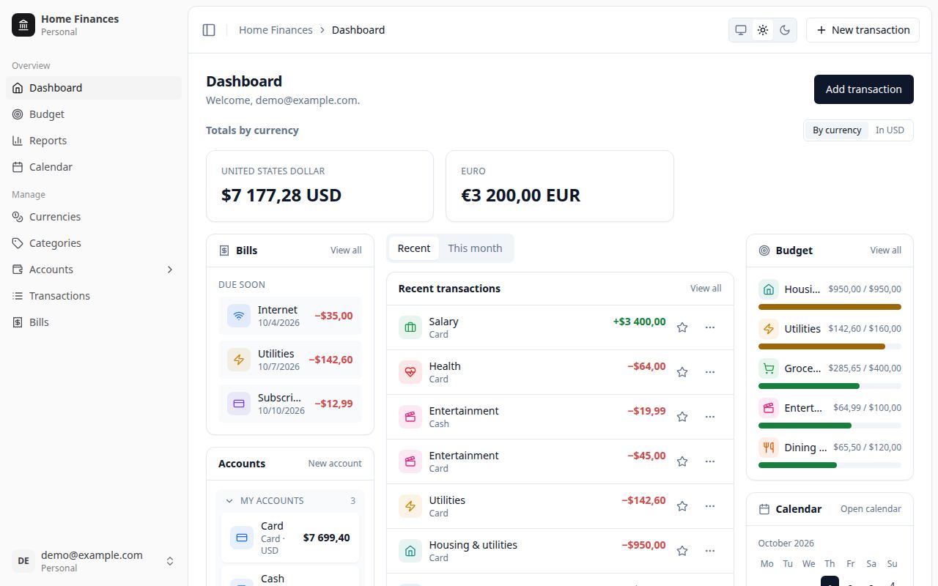
Task: Toggle the sidebar panel icon
Action: coord(209,30)
